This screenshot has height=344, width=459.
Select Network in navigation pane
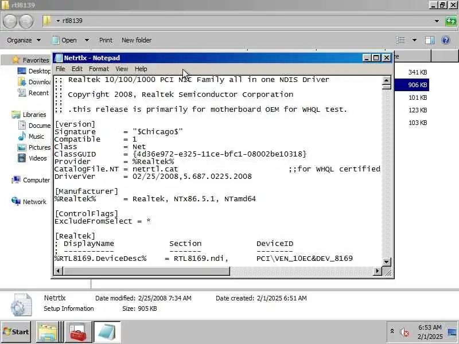coord(34,202)
